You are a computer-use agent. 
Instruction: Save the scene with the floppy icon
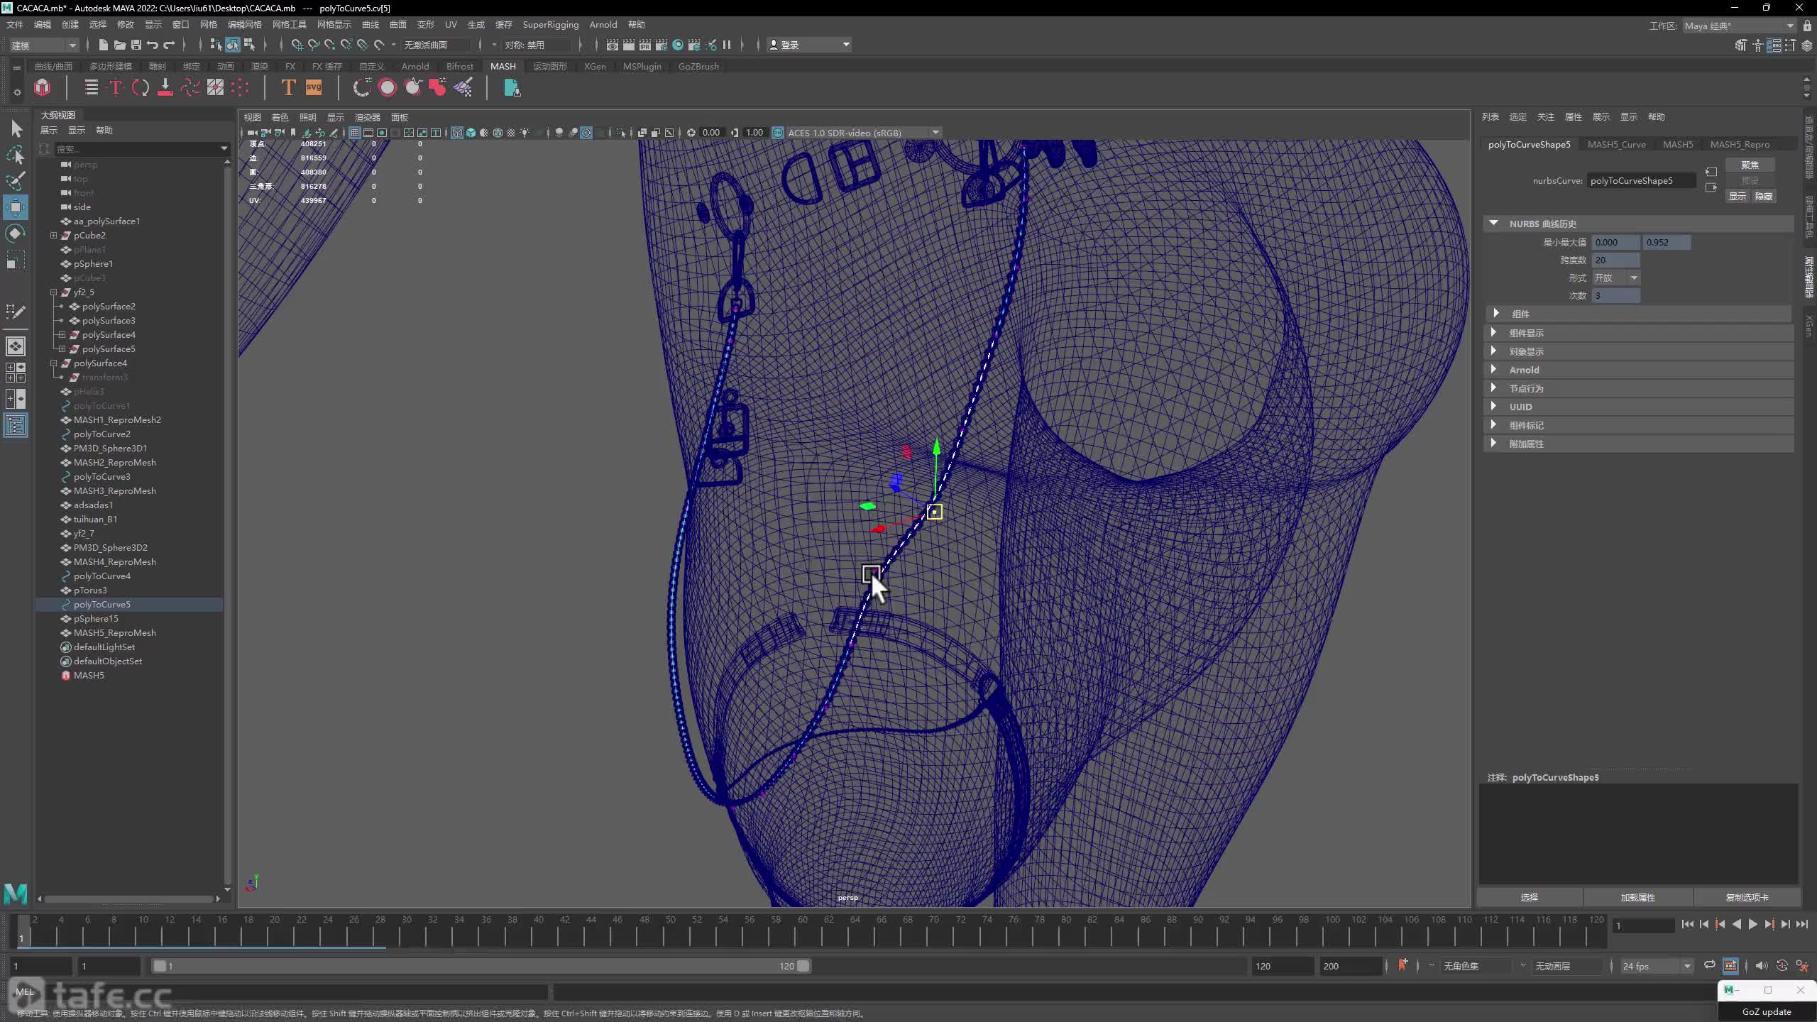click(x=136, y=45)
